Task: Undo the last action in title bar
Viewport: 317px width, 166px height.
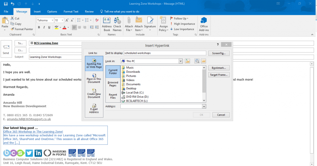Action: [x=12, y=4]
